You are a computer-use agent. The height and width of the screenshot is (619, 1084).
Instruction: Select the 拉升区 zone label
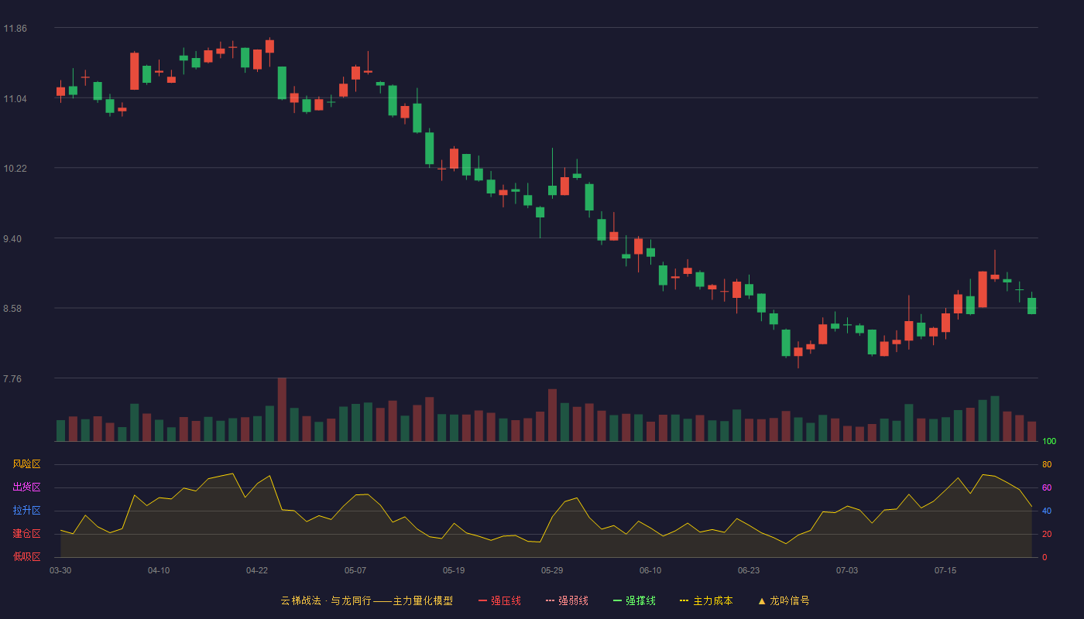pos(26,511)
